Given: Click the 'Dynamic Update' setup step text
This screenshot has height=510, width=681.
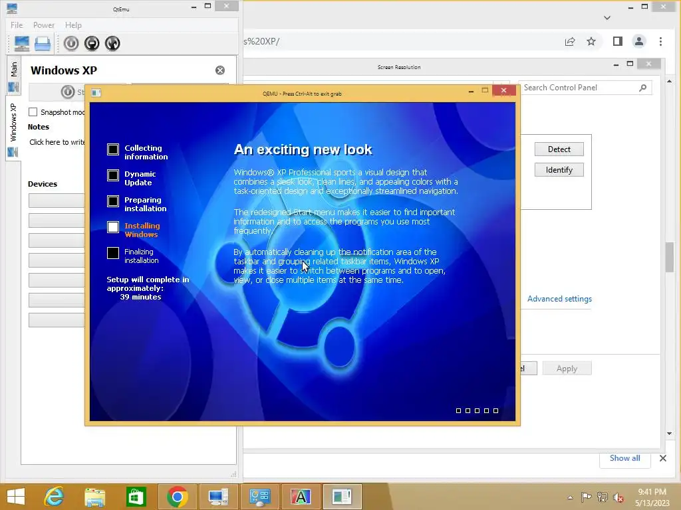Looking at the screenshot, I should [140, 178].
